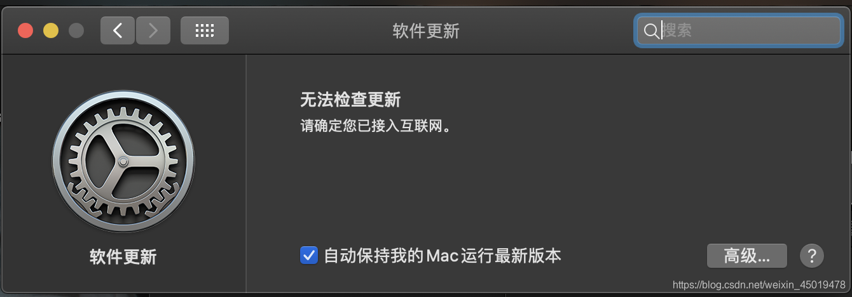
Task: Open help with the question mark button
Action: tap(812, 256)
